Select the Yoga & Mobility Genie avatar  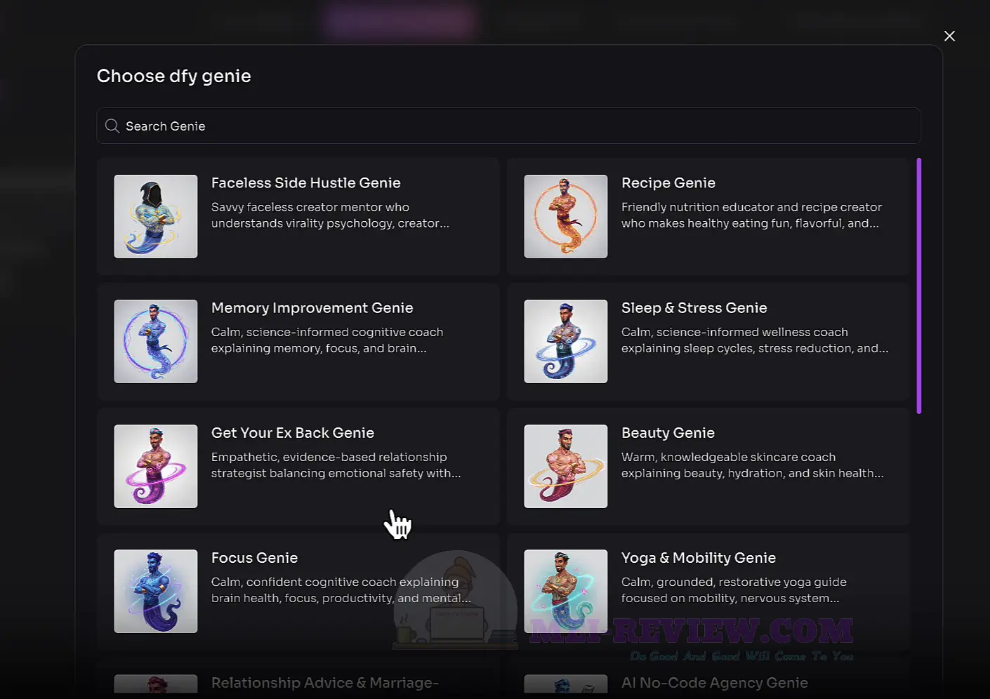(x=566, y=591)
